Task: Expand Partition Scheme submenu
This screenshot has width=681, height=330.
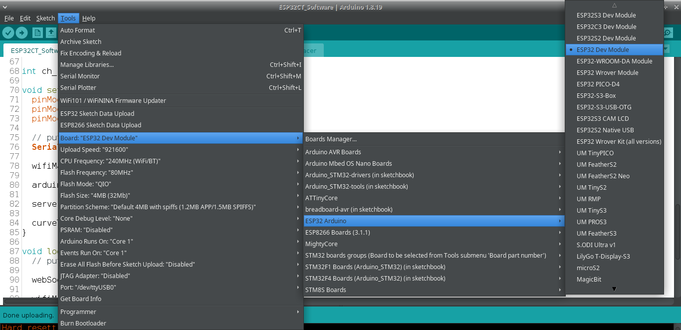Action: click(x=181, y=207)
